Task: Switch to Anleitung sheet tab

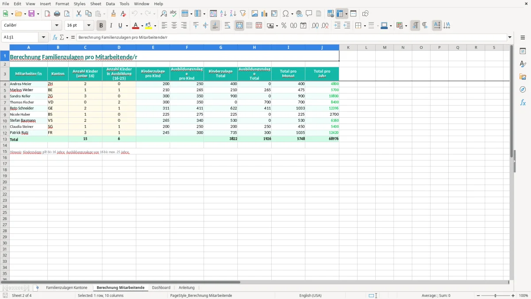Action: pos(187,287)
